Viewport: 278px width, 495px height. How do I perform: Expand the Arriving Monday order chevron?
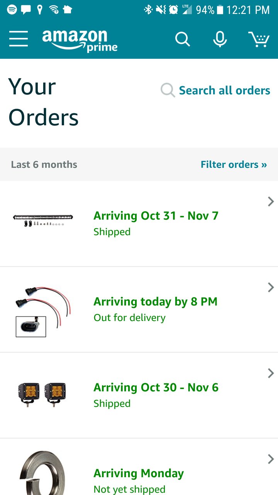271,459
